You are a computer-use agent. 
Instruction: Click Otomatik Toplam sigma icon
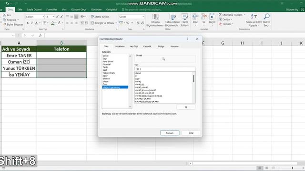(220, 15)
